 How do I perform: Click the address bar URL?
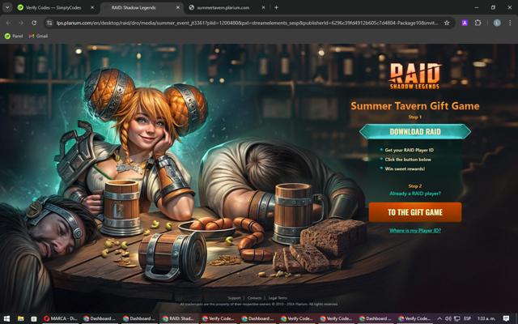point(247,23)
